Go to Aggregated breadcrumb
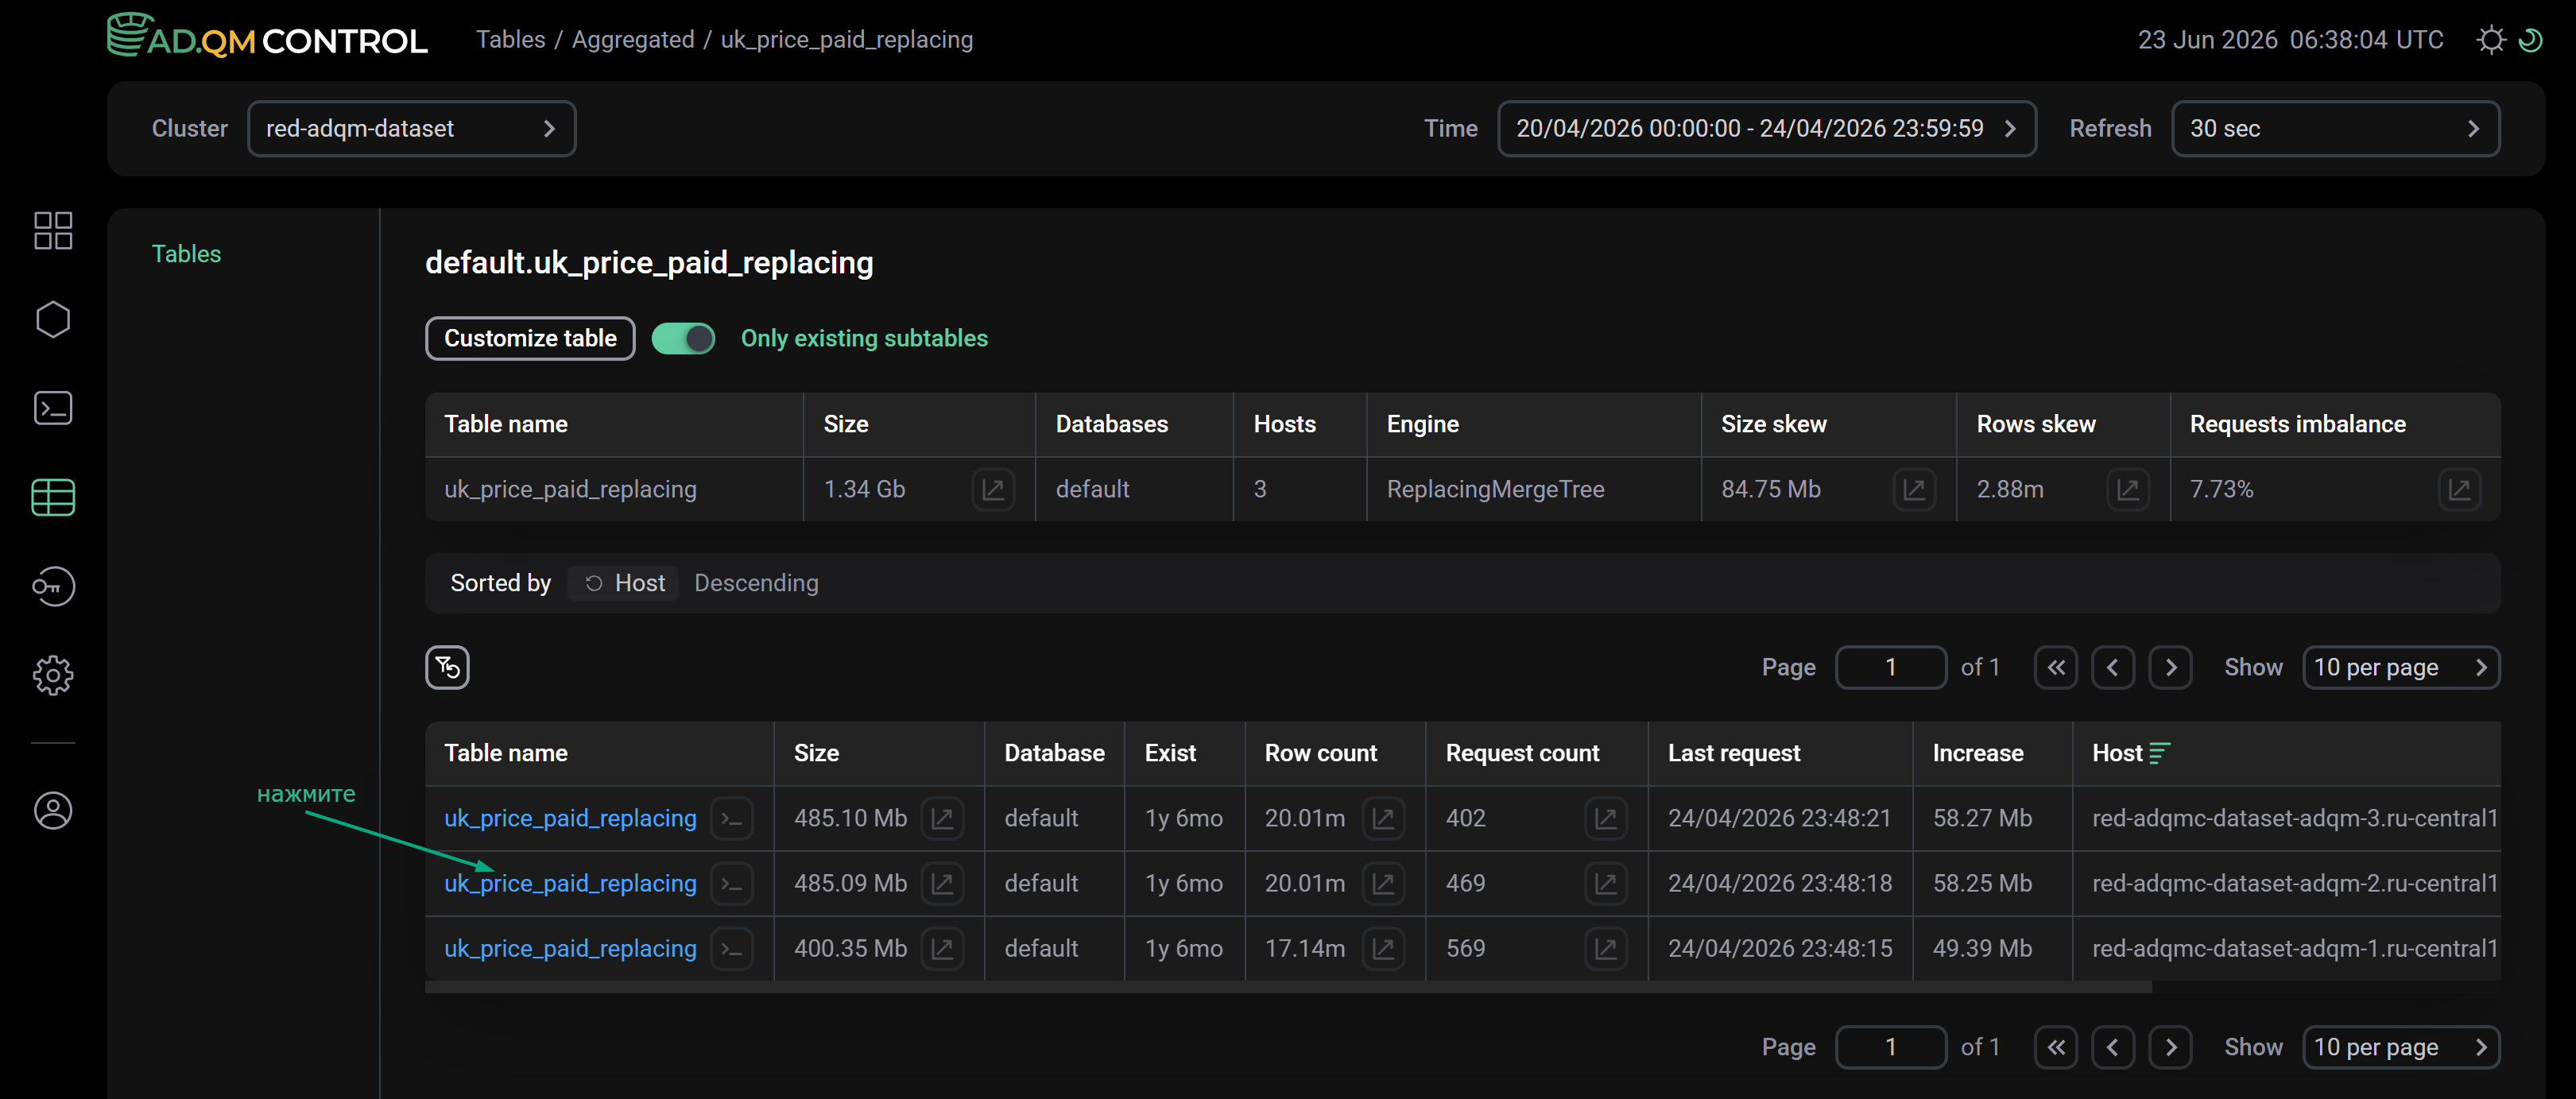Viewport: 2576px width, 1099px height. pos(632,39)
